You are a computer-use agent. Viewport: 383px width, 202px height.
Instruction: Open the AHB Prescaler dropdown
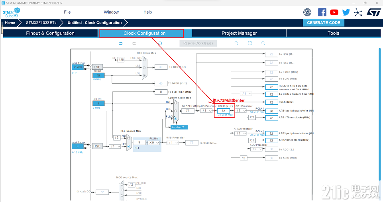pyautogui.click(x=206, y=111)
